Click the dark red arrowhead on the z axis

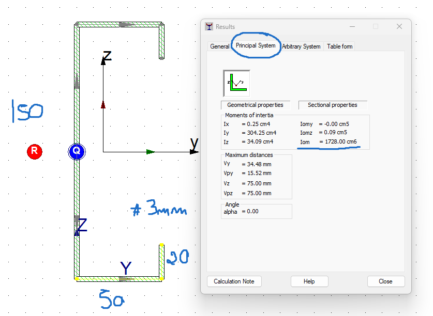click(103, 105)
